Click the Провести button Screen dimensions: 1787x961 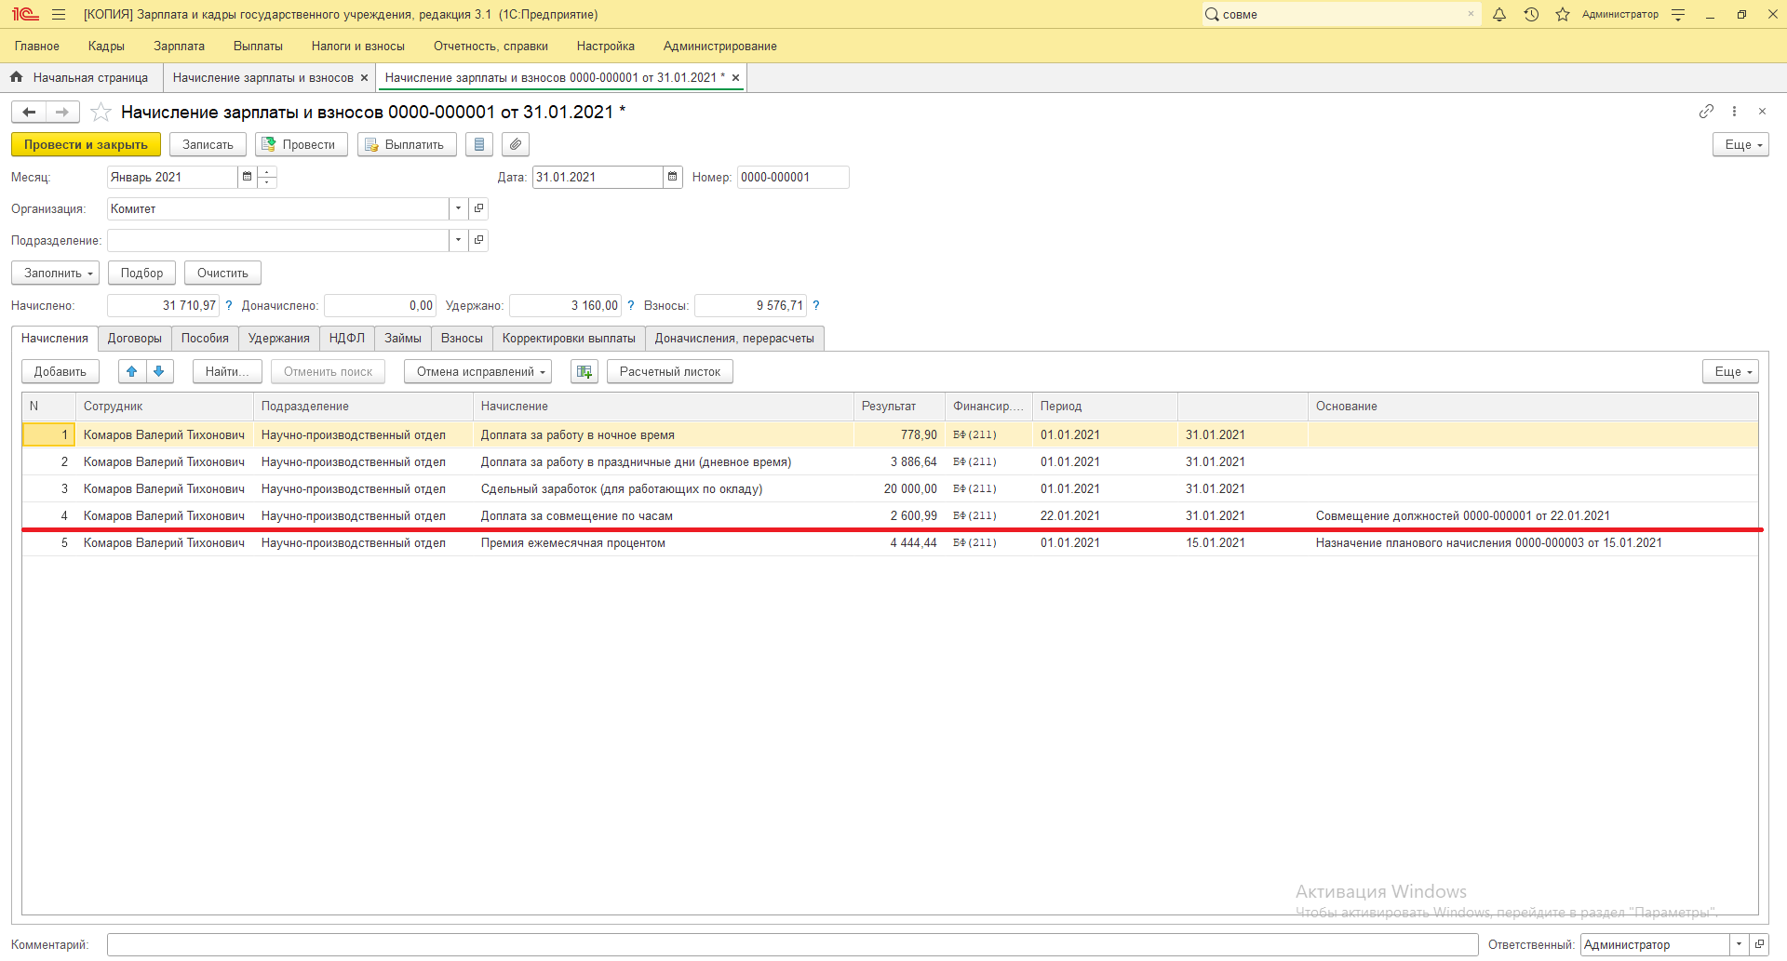coord(302,144)
